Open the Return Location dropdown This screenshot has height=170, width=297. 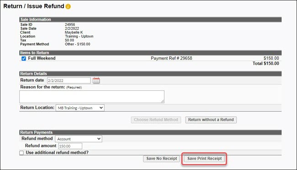(x=80, y=108)
